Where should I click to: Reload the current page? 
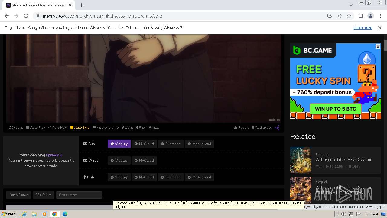click(x=26, y=16)
